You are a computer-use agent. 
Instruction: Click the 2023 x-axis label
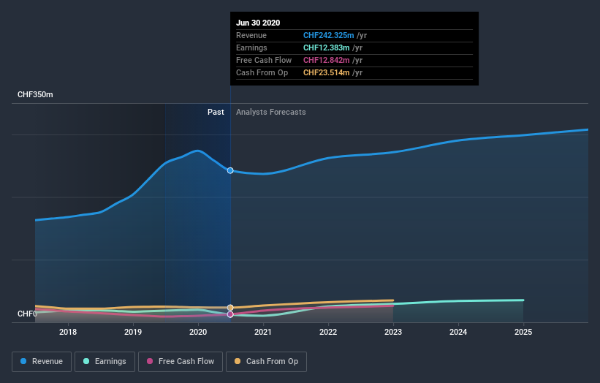click(393, 332)
